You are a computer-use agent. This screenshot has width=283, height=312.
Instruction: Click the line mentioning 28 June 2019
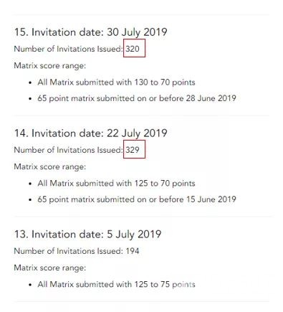pos(137,98)
